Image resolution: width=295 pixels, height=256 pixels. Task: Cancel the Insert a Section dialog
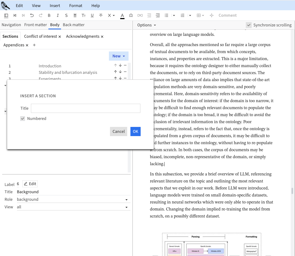(118, 132)
